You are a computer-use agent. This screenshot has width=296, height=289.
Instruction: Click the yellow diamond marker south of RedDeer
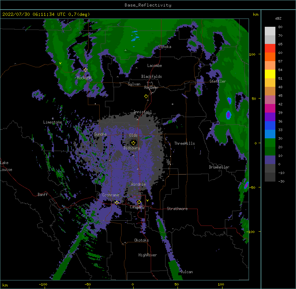(x=146, y=96)
